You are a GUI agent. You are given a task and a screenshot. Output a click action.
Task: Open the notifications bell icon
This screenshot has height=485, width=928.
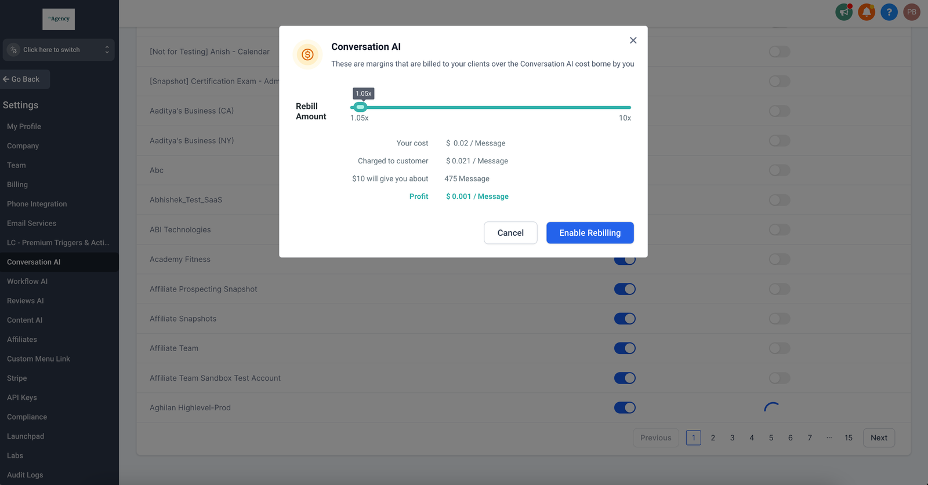click(867, 12)
